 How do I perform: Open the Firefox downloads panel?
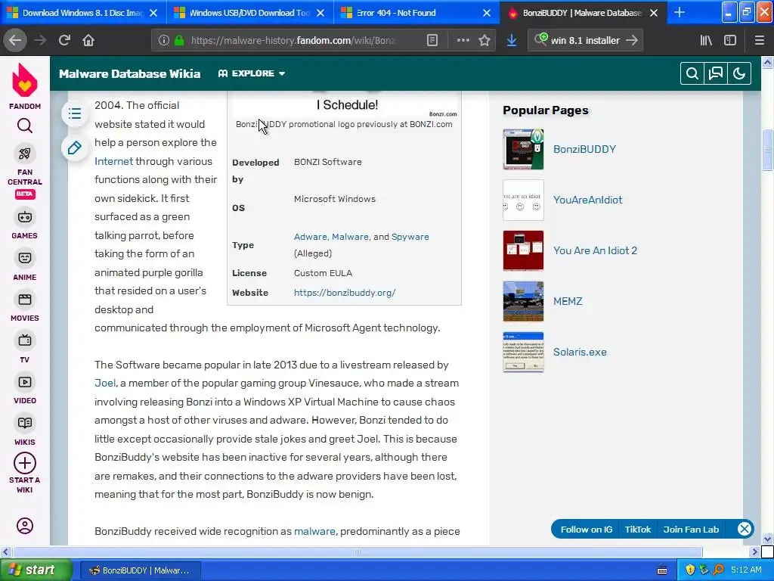pyautogui.click(x=512, y=41)
